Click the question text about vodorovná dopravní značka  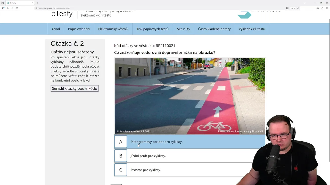pyautogui.click(x=164, y=52)
